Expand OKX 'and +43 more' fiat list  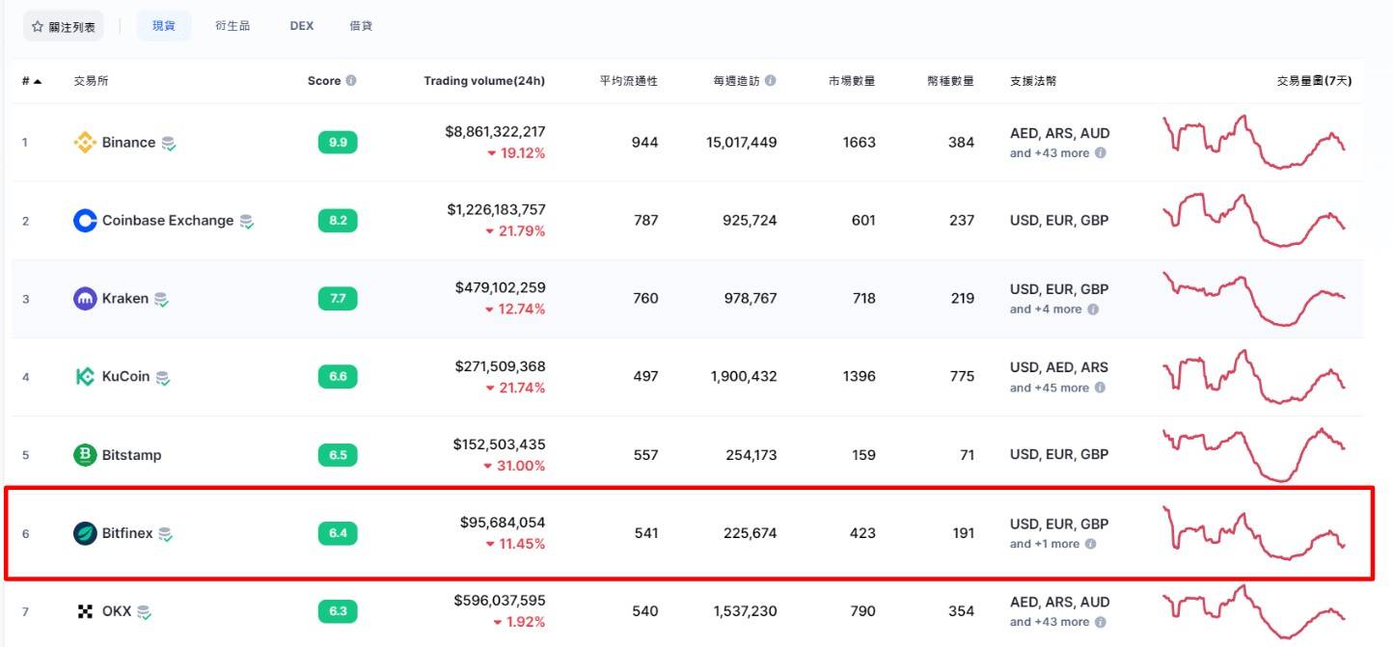(1050, 622)
